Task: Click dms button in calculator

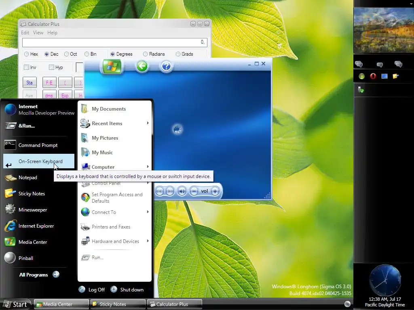Action: pos(49,95)
